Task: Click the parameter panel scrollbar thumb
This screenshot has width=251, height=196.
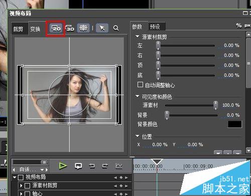Action: point(248,63)
